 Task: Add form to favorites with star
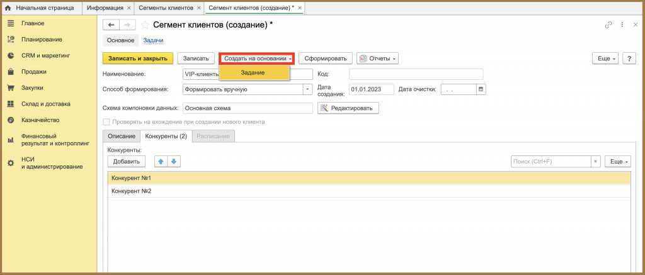[145, 25]
